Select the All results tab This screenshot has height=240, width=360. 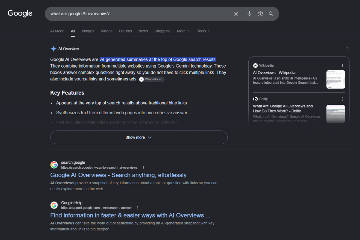click(x=73, y=31)
